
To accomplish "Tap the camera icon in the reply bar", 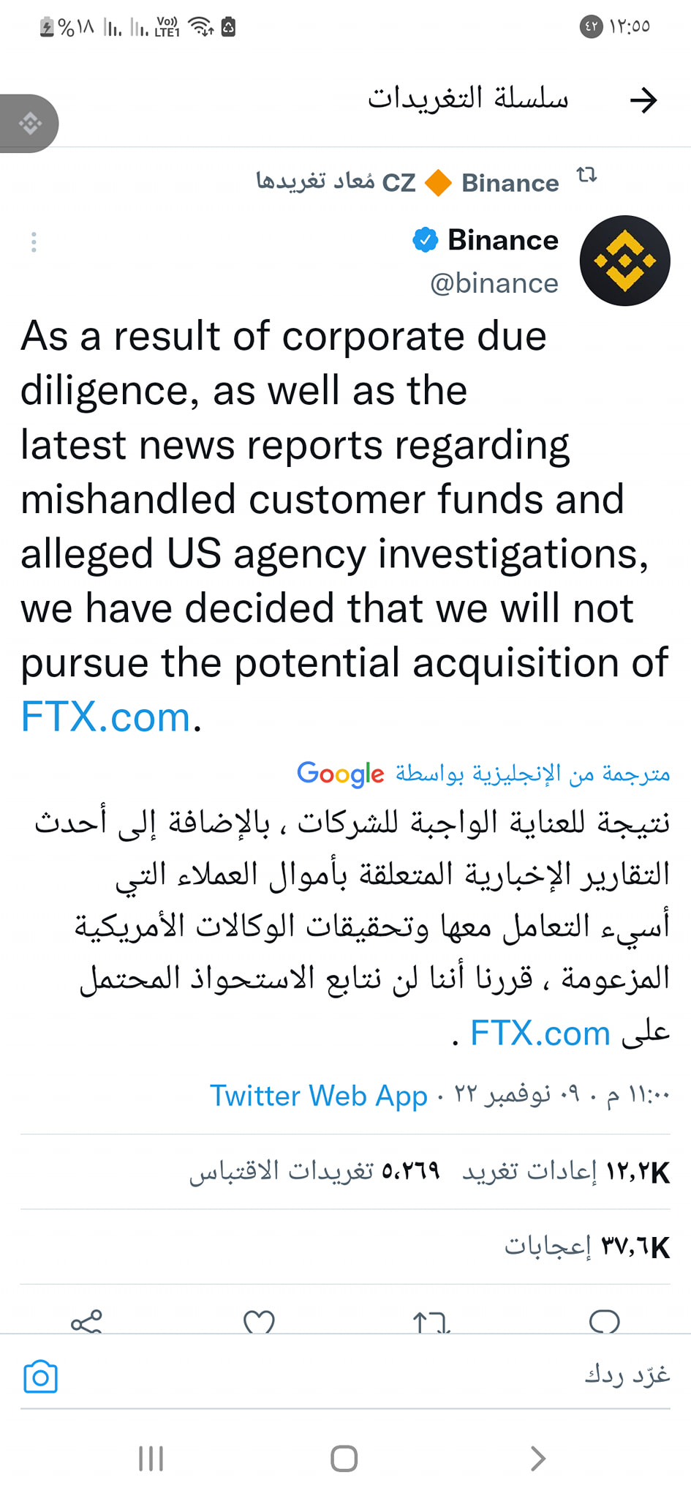I will (x=41, y=1377).
